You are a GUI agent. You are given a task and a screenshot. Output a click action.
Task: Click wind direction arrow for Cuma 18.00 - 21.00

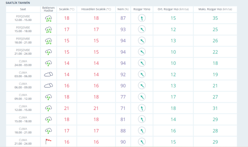(x=142, y=131)
